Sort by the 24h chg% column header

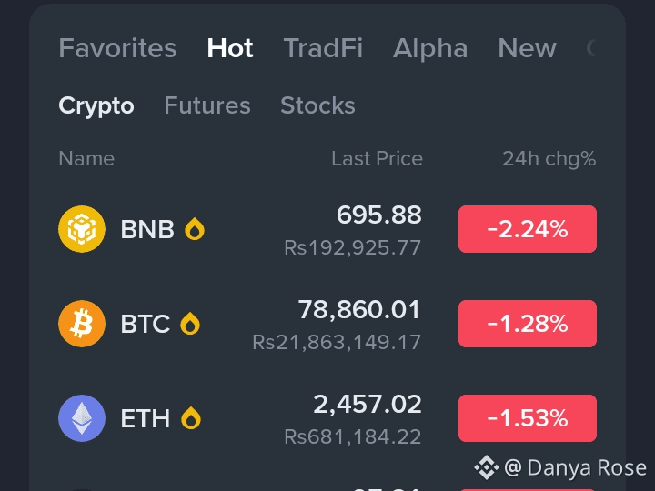point(549,159)
